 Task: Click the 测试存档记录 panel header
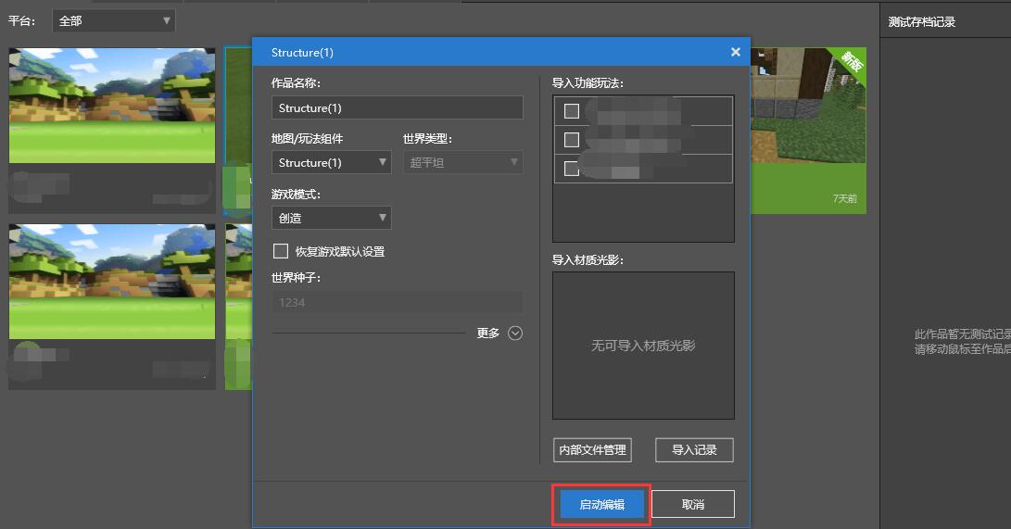[x=921, y=22]
